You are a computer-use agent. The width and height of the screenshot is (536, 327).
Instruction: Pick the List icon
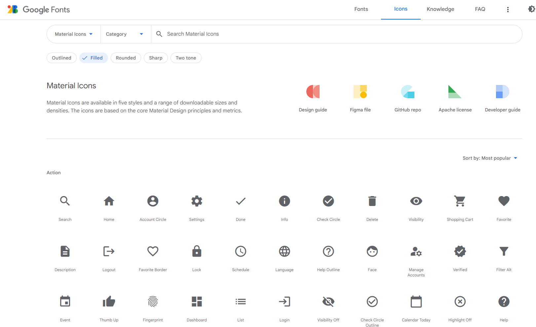pyautogui.click(x=241, y=302)
